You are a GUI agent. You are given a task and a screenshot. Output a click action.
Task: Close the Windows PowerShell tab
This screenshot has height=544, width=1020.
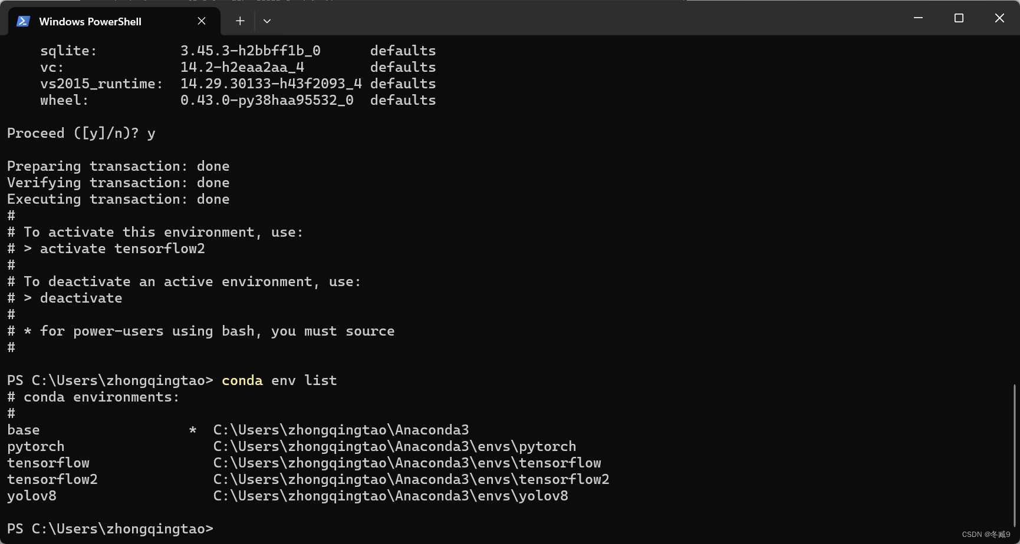(x=201, y=21)
